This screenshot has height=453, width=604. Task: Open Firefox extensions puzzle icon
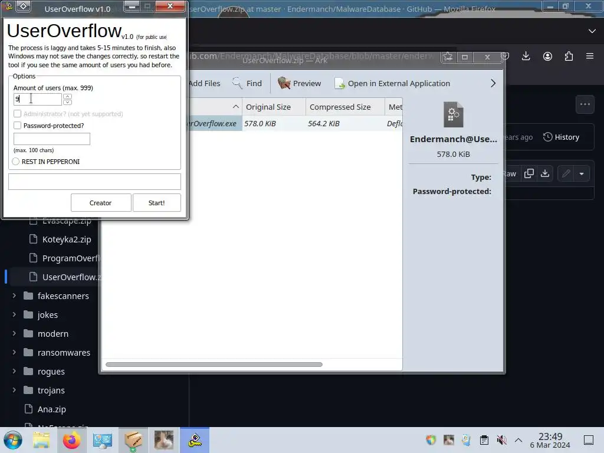click(569, 56)
